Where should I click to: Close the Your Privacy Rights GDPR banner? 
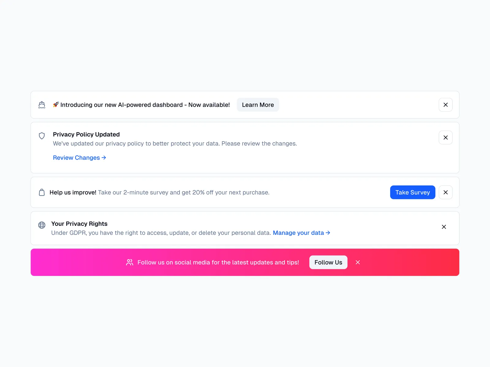444,227
